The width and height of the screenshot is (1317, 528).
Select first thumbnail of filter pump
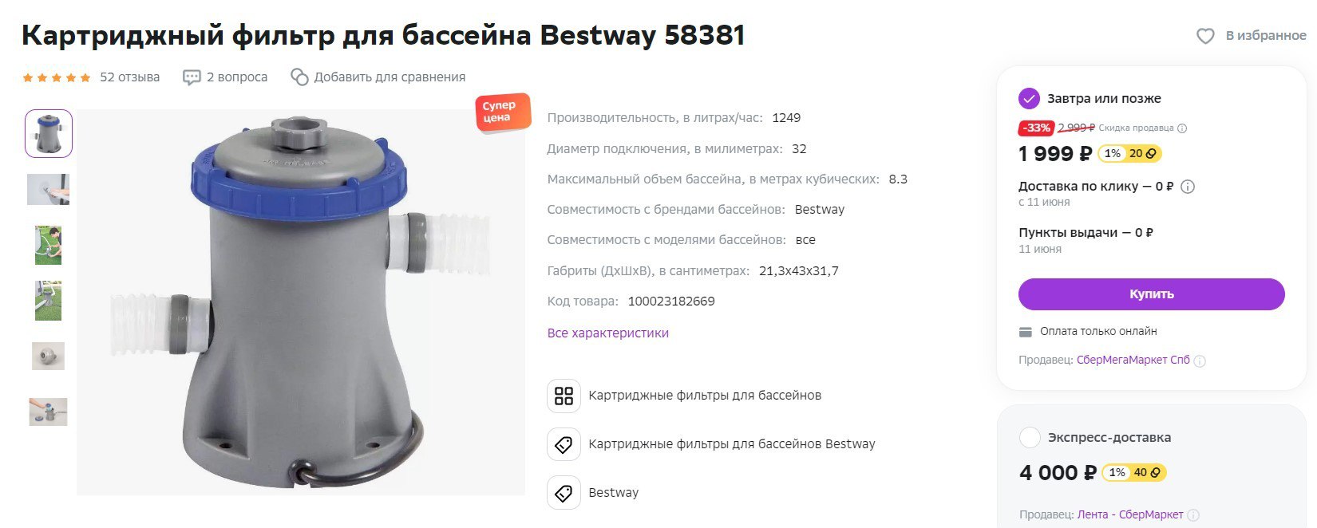tap(49, 134)
